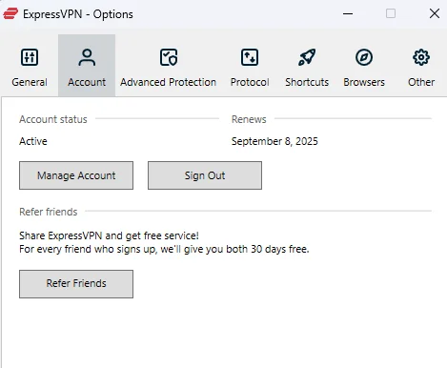This screenshot has height=368, width=447.
Task: Select the Browsers tab label
Action: pyautogui.click(x=364, y=82)
